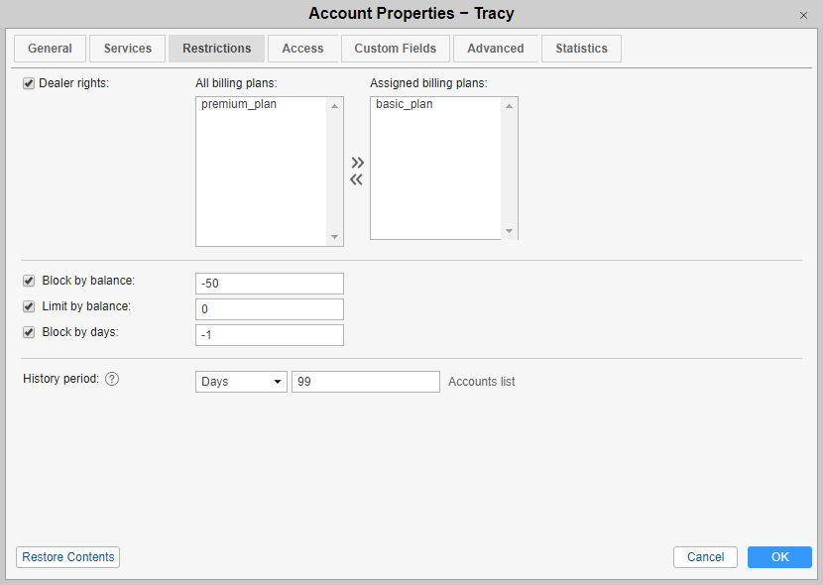823x585 pixels.
Task: Disable the Block by days checkbox
Action: click(29, 332)
